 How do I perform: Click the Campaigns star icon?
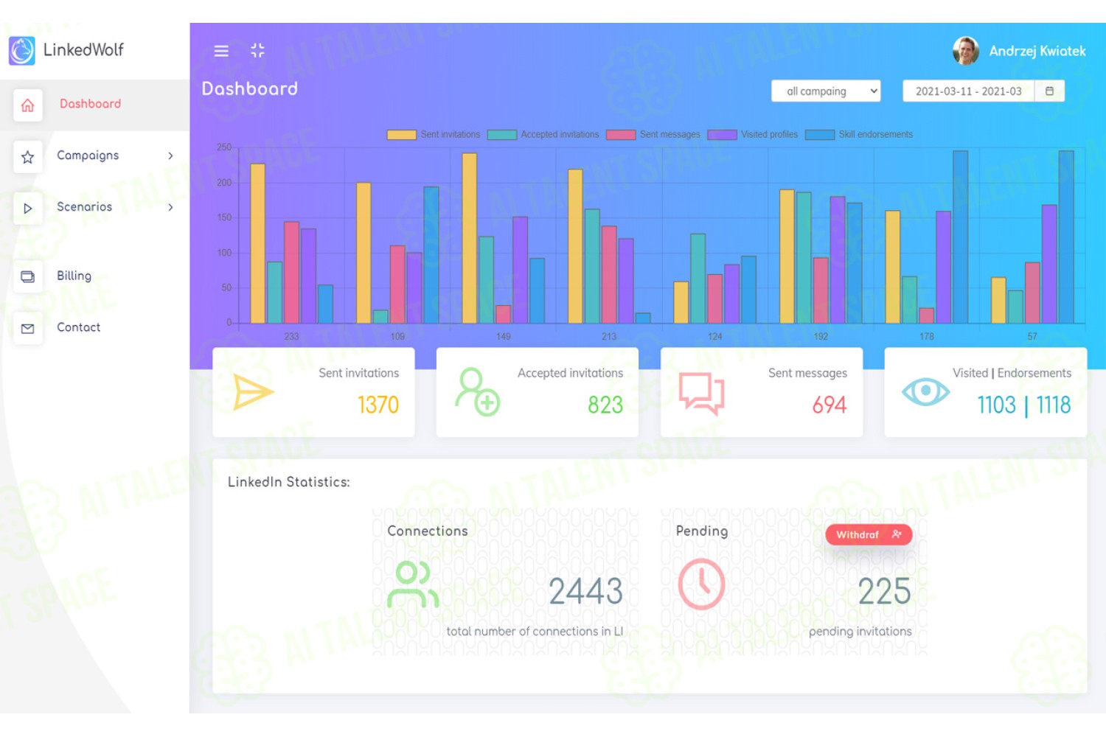tap(27, 157)
